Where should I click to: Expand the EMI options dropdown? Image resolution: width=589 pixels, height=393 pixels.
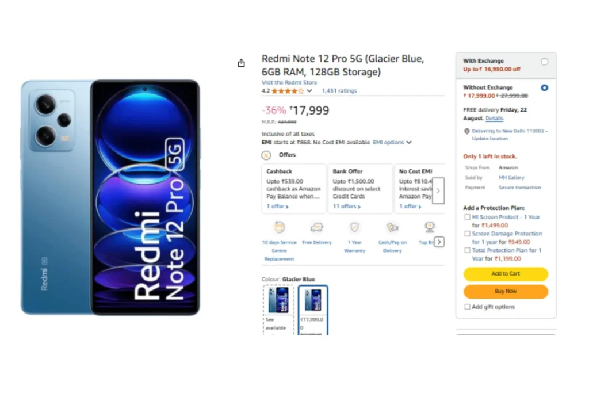point(409,142)
